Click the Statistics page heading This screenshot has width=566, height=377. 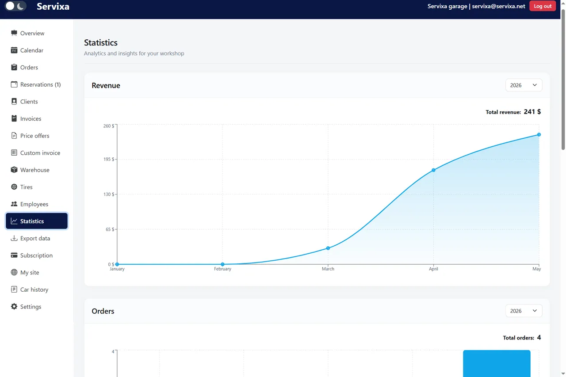[x=101, y=42]
